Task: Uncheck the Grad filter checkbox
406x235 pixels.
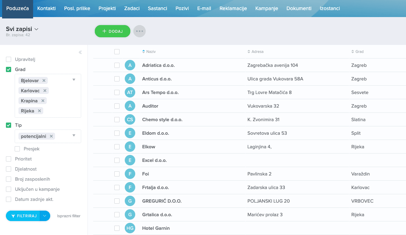Action: click(9, 69)
